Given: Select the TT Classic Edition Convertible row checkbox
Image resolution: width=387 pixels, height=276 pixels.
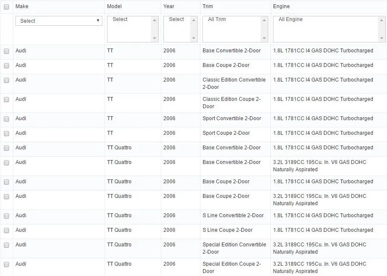Looking at the screenshot, I should (x=6, y=80).
